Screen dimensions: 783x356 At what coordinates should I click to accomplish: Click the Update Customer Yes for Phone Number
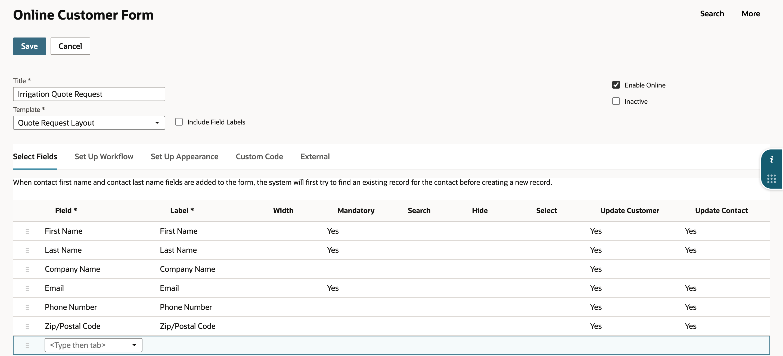[596, 307]
